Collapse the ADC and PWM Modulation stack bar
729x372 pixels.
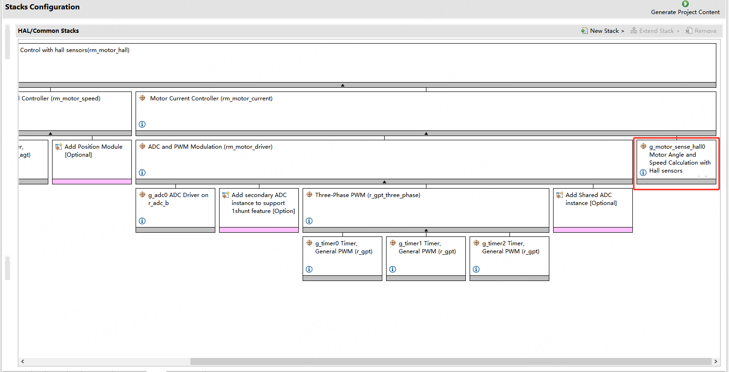[384, 182]
